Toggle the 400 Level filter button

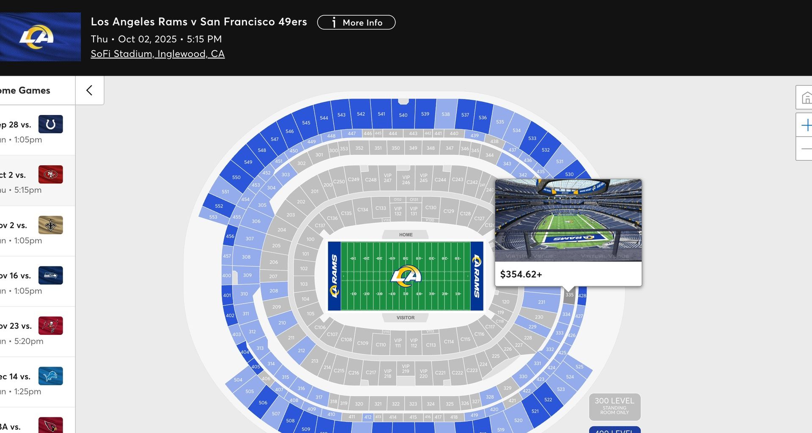point(614,430)
